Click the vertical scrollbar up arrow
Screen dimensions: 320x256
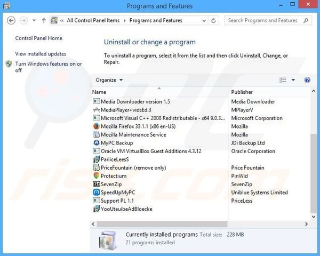[x=314, y=91]
